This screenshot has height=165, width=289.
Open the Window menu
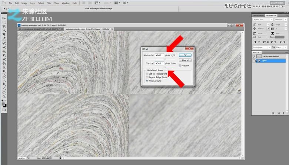point(66,3)
